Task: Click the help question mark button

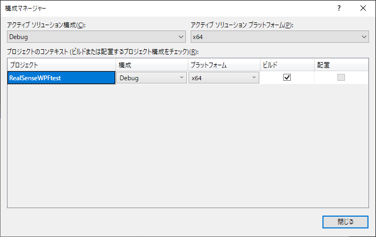Action: 339,9
